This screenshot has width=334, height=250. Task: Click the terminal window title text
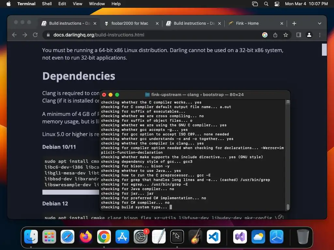point(197,95)
